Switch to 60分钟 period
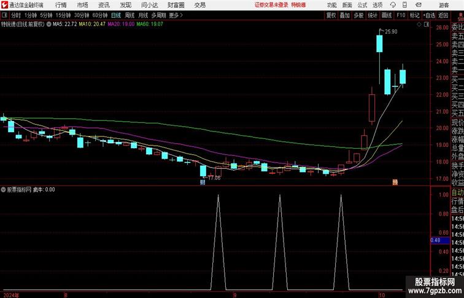Screen dimensions: 464x298 click(100, 15)
